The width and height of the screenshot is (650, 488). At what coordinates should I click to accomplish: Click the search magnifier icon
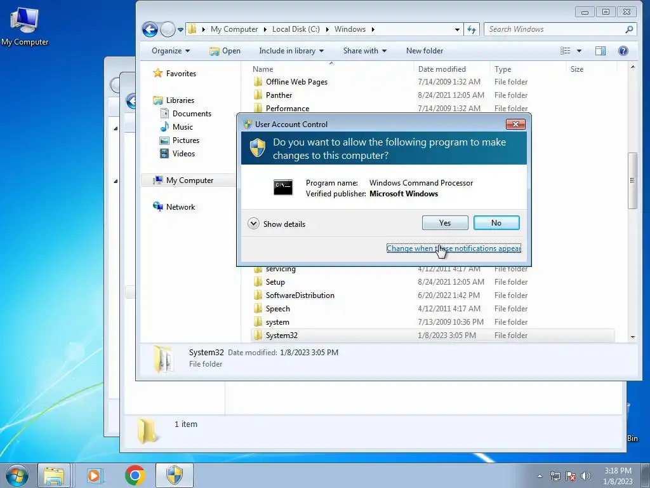coord(629,29)
